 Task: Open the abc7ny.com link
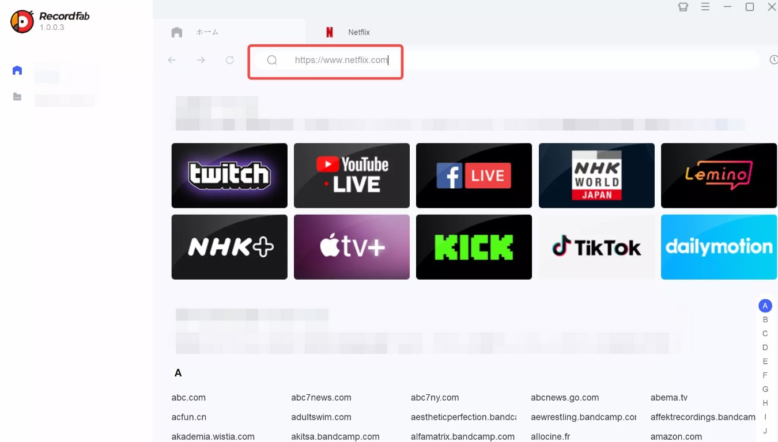point(435,398)
